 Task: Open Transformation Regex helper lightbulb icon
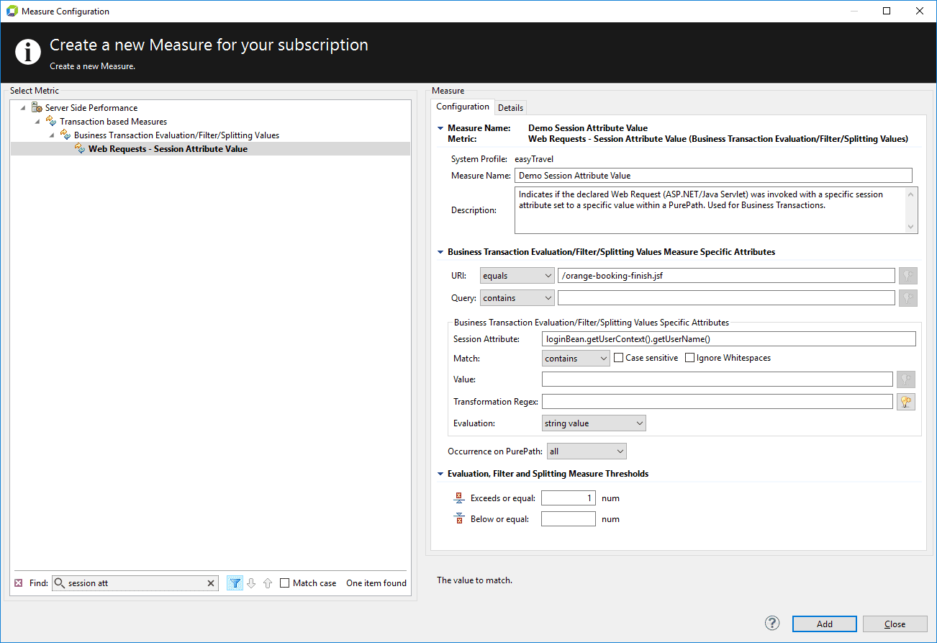click(905, 402)
